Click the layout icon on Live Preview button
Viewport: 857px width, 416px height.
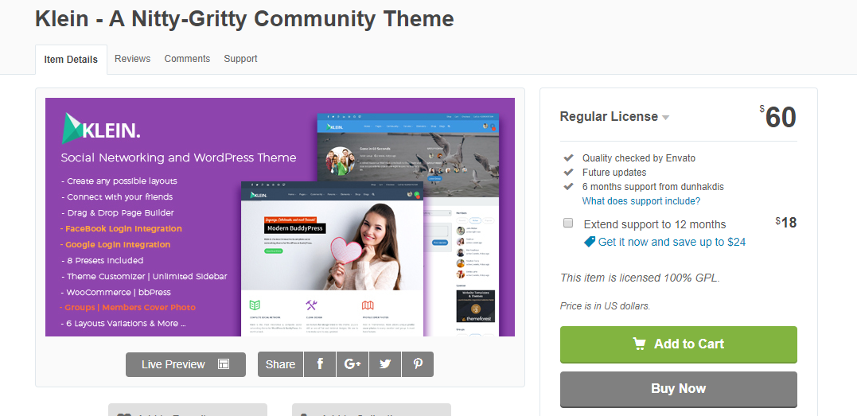point(223,364)
